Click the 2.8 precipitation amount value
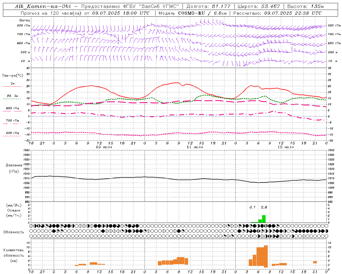This screenshot has height=274, width=342. coord(264,207)
